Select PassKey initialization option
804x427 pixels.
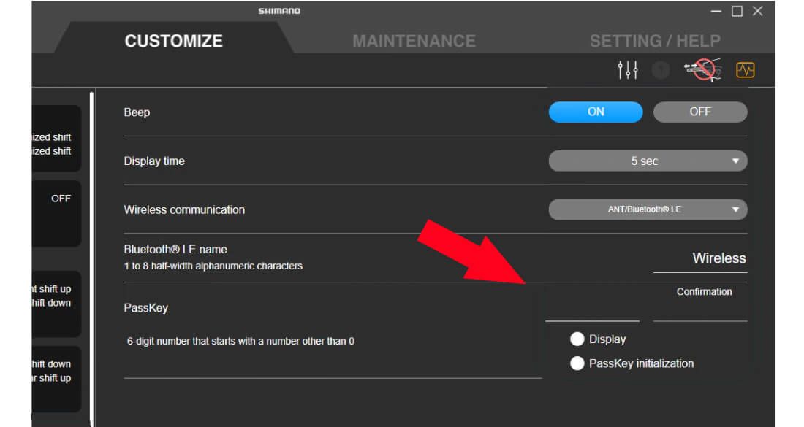[577, 363]
